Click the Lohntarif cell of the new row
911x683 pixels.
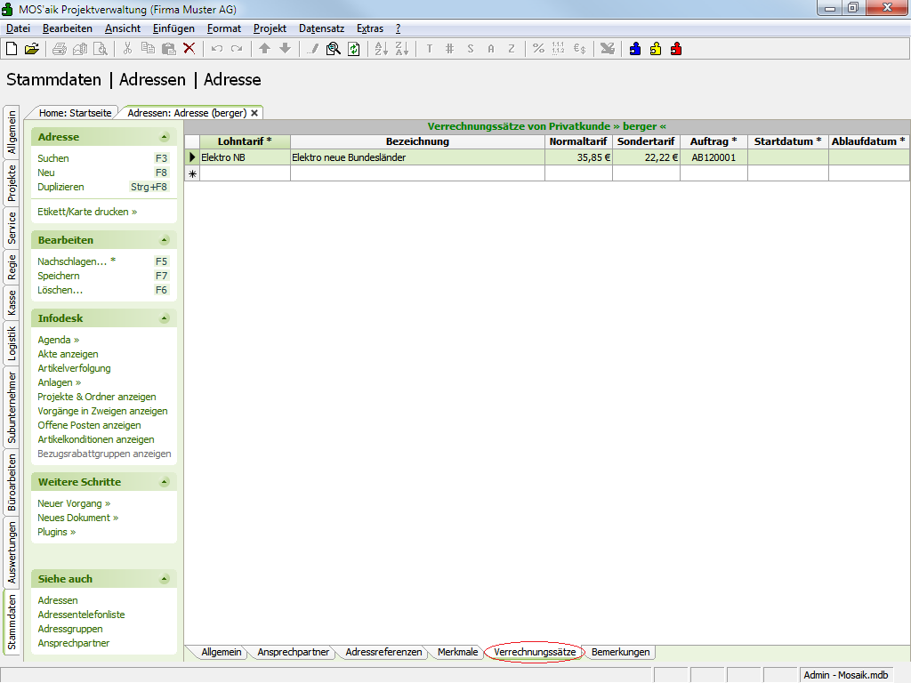245,173
